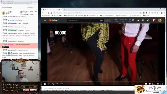Open YouTube messages speech bubble
Screen dimensions: 167x94
pos(148,20)
